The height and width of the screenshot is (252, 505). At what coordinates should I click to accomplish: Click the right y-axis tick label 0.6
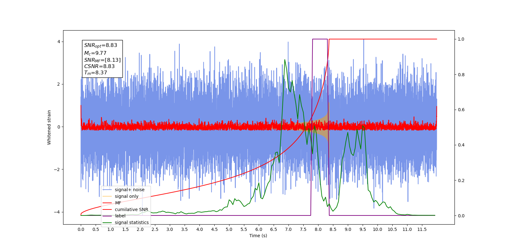[461, 110]
